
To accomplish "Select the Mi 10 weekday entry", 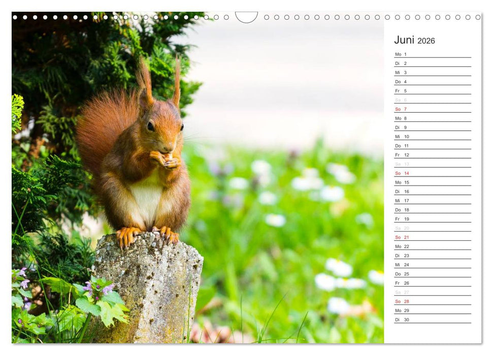I will [x=401, y=136].
